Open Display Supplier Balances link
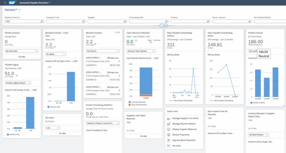 (x=184, y=129)
